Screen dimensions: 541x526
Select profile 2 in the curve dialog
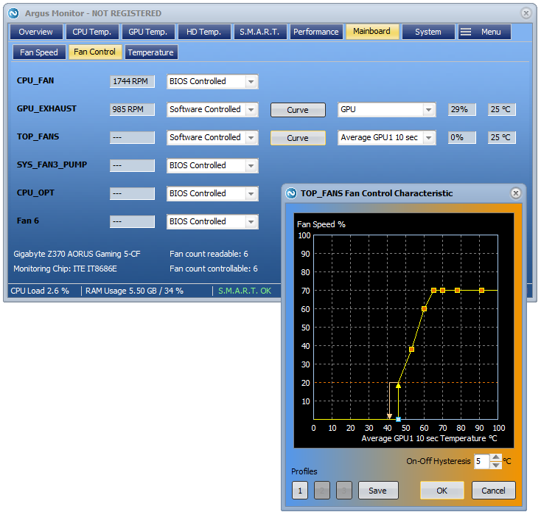(322, 491)
